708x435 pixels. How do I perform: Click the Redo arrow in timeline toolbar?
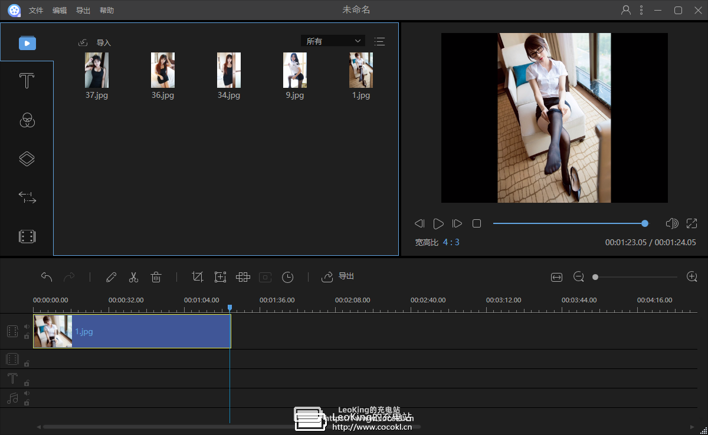pos(69,276)
